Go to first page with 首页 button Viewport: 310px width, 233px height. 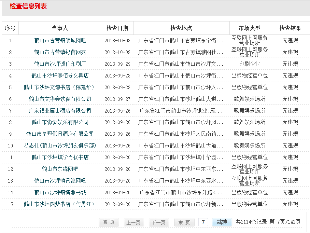(x=109, y=222)
